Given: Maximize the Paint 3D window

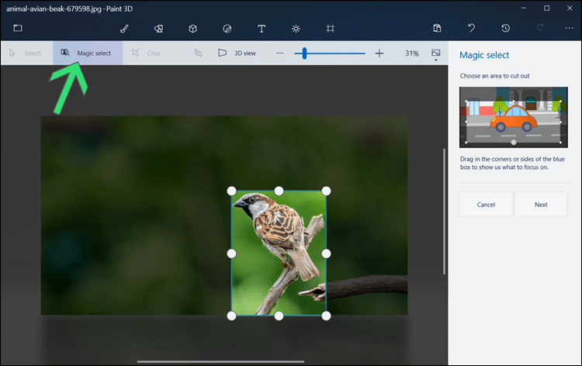Looking at the screenshot, I should pyautogui.click(x=547, y=9).
